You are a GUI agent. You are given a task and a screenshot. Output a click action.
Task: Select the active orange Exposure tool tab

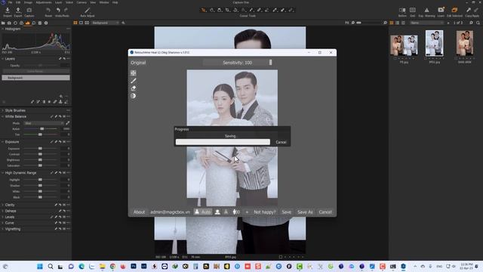click(x=28, y=23)
